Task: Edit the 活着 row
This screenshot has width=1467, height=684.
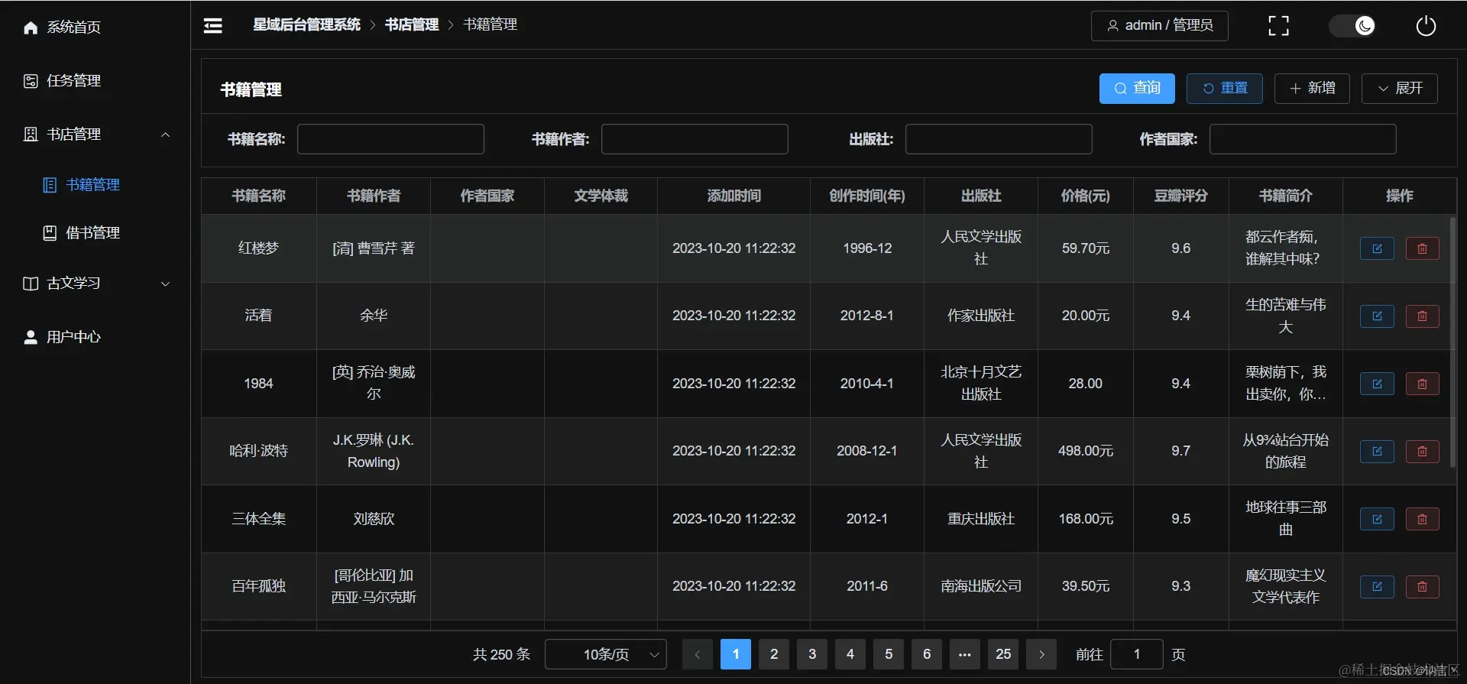Action: (1377, 316)
